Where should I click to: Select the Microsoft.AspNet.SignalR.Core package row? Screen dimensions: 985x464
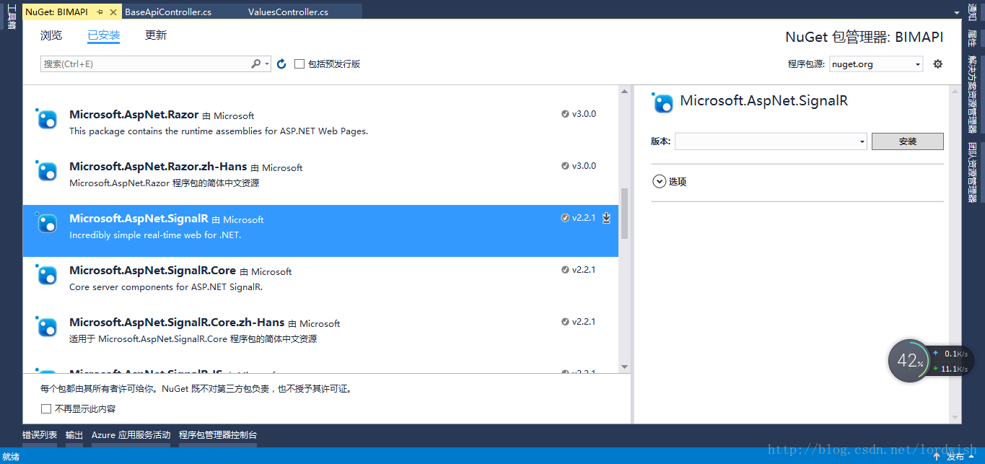[320, 282]
